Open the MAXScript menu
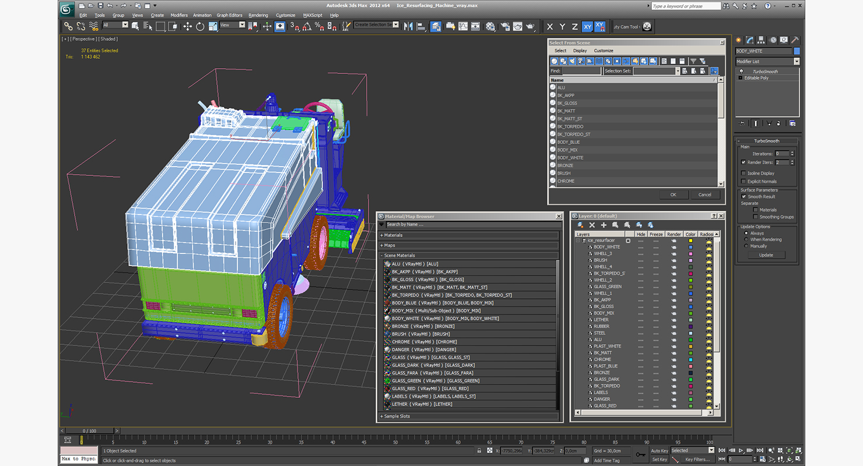The image size is (863, 466). coord(313,15)
